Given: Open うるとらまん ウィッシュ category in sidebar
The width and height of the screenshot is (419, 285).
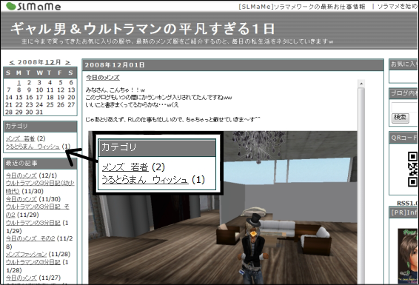Looking at the screenshot, I should tap(33, 147).
